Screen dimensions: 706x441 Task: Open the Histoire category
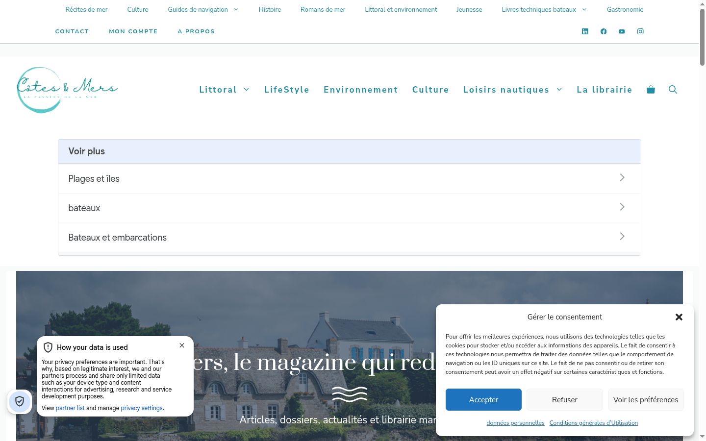(270, 9)
